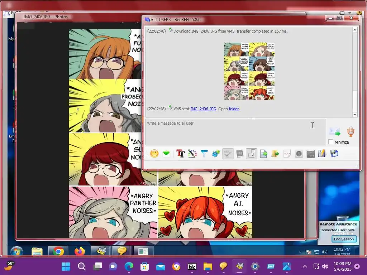Image resolution: width=367 pixels, height=275 pixels.
Task: Open the notification badge showing 4
Action: pos(357,266)
